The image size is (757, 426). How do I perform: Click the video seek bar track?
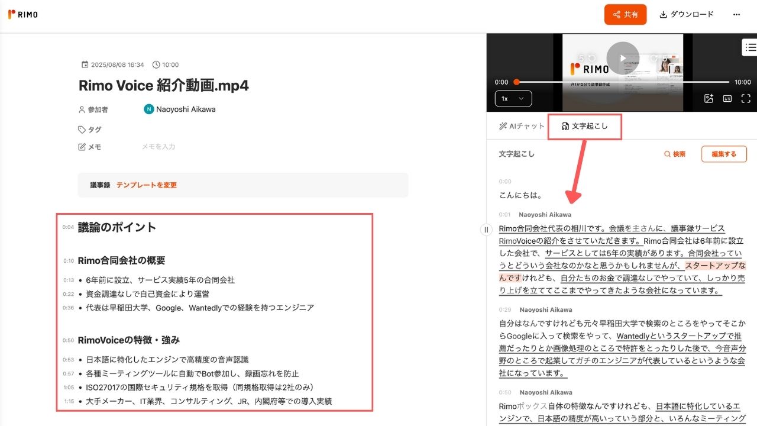[621, 82]
